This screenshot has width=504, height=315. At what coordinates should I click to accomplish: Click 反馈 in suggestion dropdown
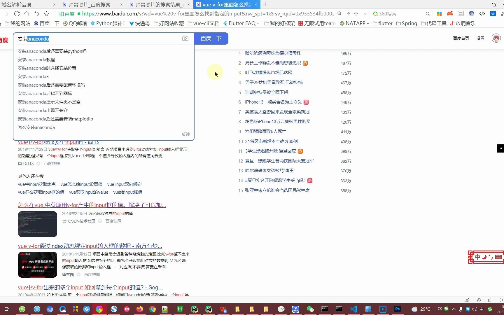click(x=186, y=134)
